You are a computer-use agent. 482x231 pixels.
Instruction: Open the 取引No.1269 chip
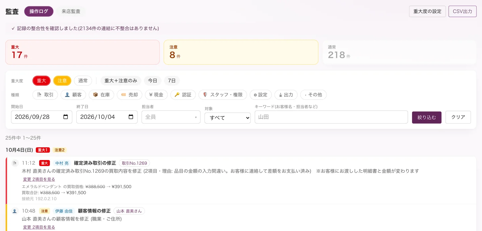[x=134, y=163]
